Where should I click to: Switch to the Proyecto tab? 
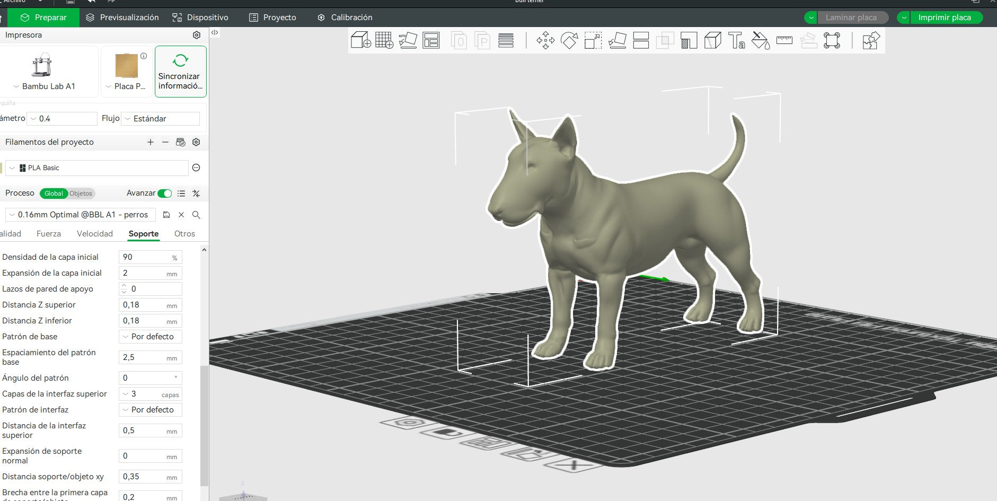(x=272, y=17)
